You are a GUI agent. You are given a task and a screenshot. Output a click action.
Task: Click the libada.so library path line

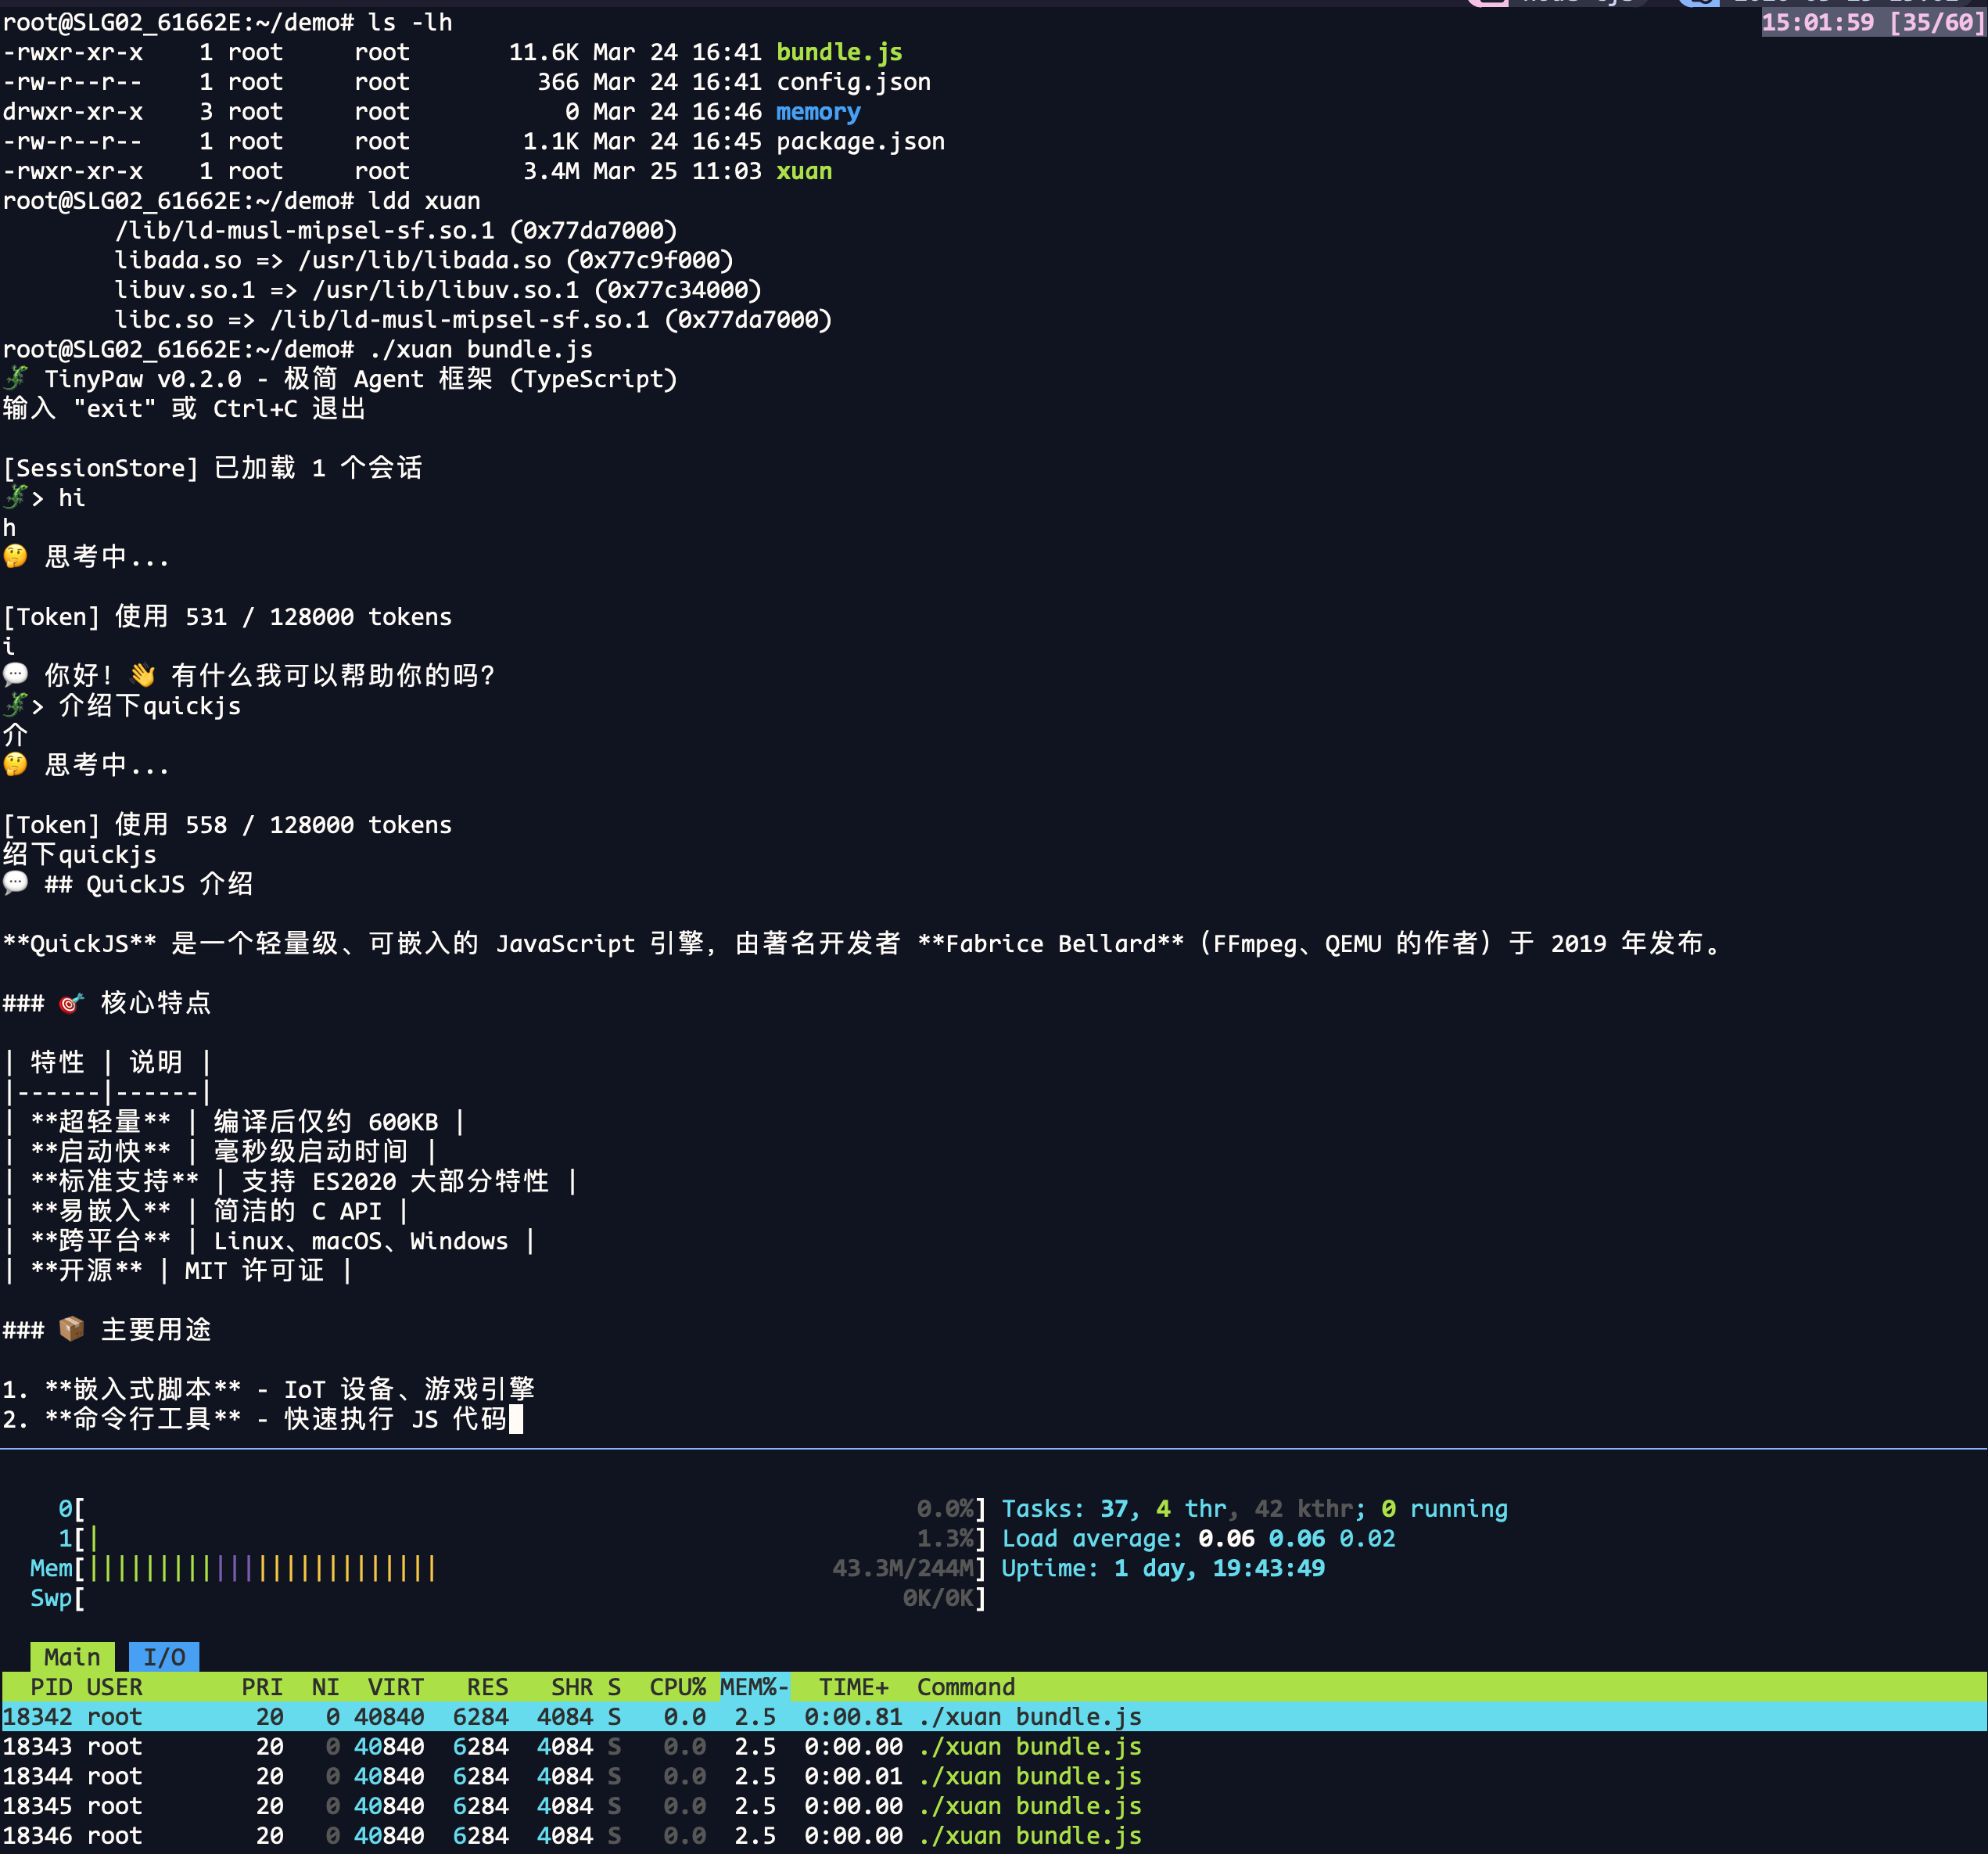(x=424, y=260)
